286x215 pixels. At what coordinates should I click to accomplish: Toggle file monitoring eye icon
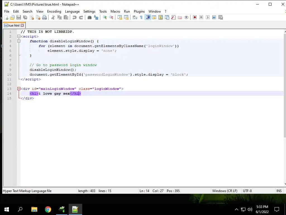186,17
